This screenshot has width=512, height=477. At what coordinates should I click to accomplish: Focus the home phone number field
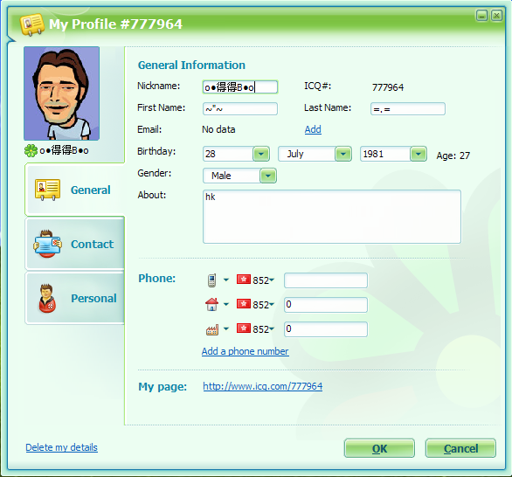[326, 305]
